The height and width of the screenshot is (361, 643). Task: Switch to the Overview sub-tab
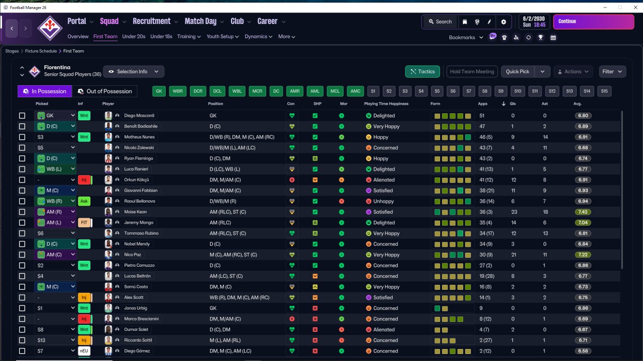[x=78, y=37]
